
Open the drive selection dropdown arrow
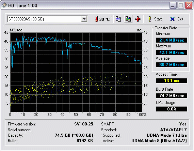click(x=84, y=19)
